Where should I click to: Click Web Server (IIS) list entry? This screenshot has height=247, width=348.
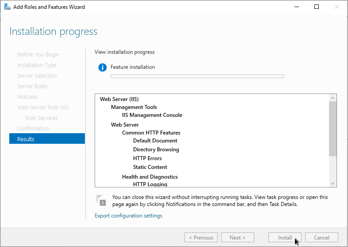tap(119, 99)
